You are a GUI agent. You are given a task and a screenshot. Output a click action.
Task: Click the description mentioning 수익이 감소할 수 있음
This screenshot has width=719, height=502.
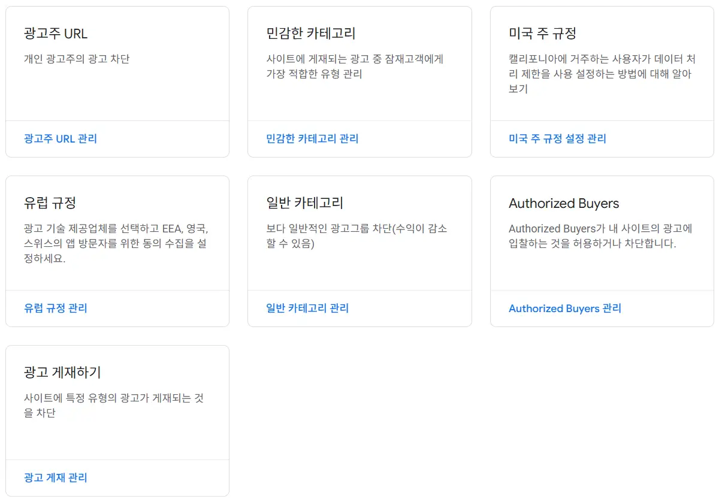coord(357,236)
